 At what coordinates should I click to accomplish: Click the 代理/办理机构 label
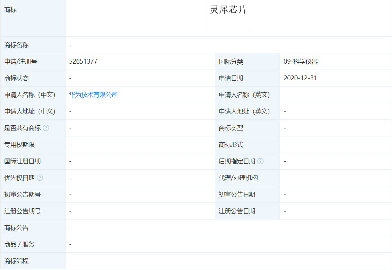tap(238, 178)
